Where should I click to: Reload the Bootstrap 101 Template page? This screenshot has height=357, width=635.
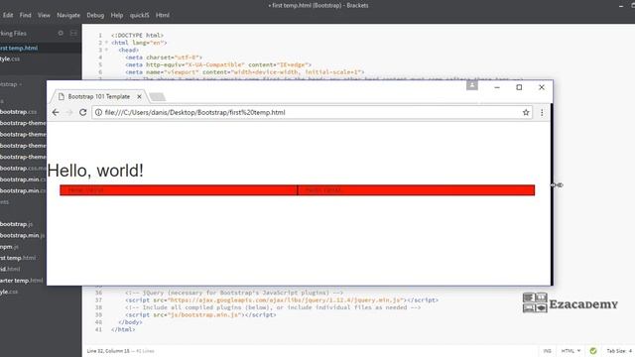83,112
